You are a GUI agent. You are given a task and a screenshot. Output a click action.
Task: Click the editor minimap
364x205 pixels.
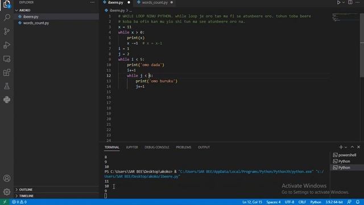click(x=345, y=18)
